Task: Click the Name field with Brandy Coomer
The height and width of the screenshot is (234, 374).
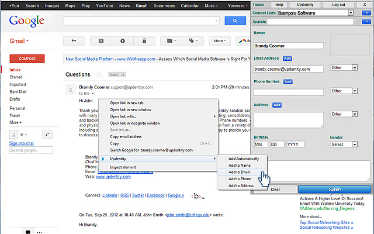Action: point(289,46)
